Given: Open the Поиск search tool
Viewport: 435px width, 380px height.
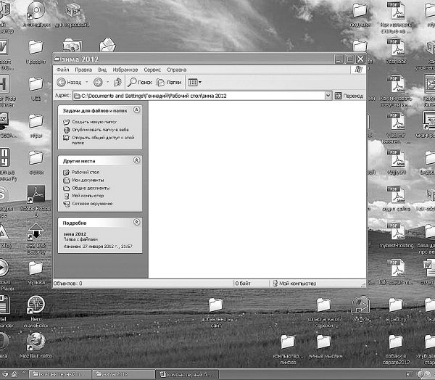Looking at the screenshot, I should coord(139,83).
